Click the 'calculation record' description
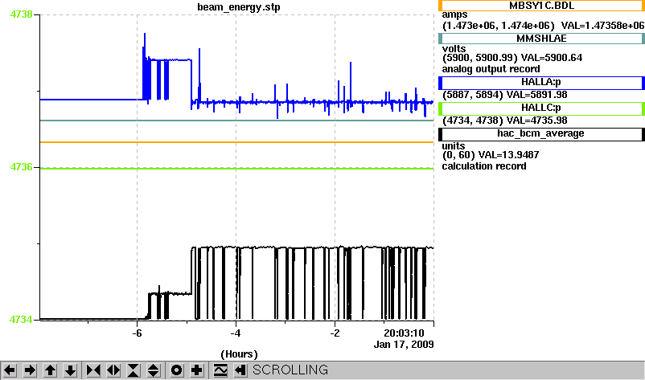 (484, 166)
